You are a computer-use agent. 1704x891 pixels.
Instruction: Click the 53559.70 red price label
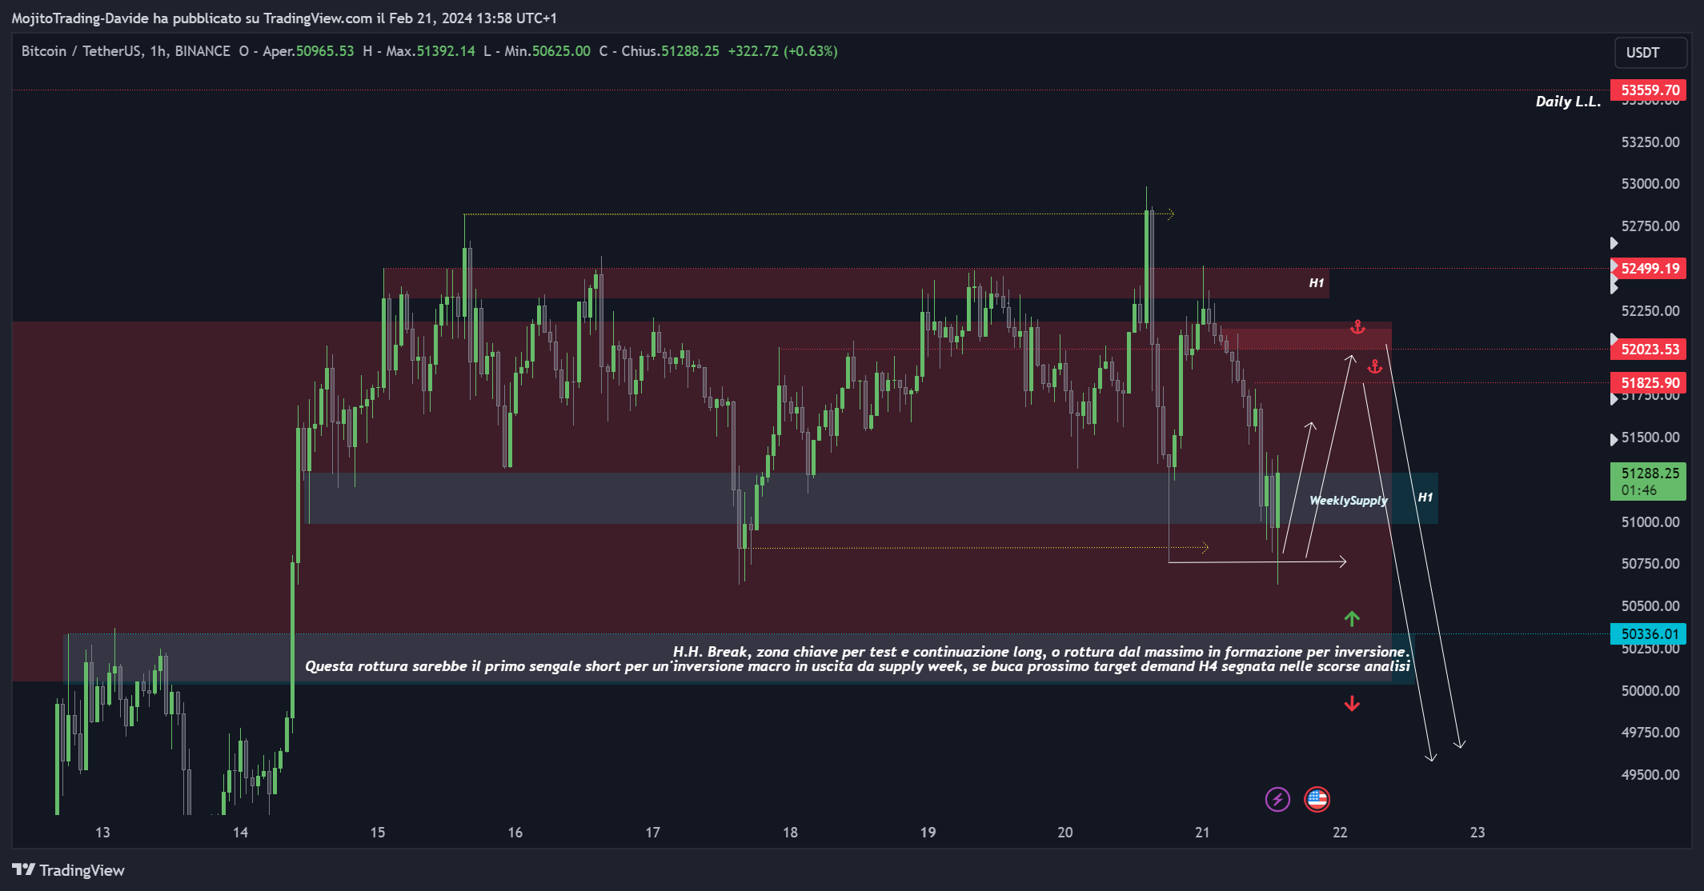[1648, 90]
